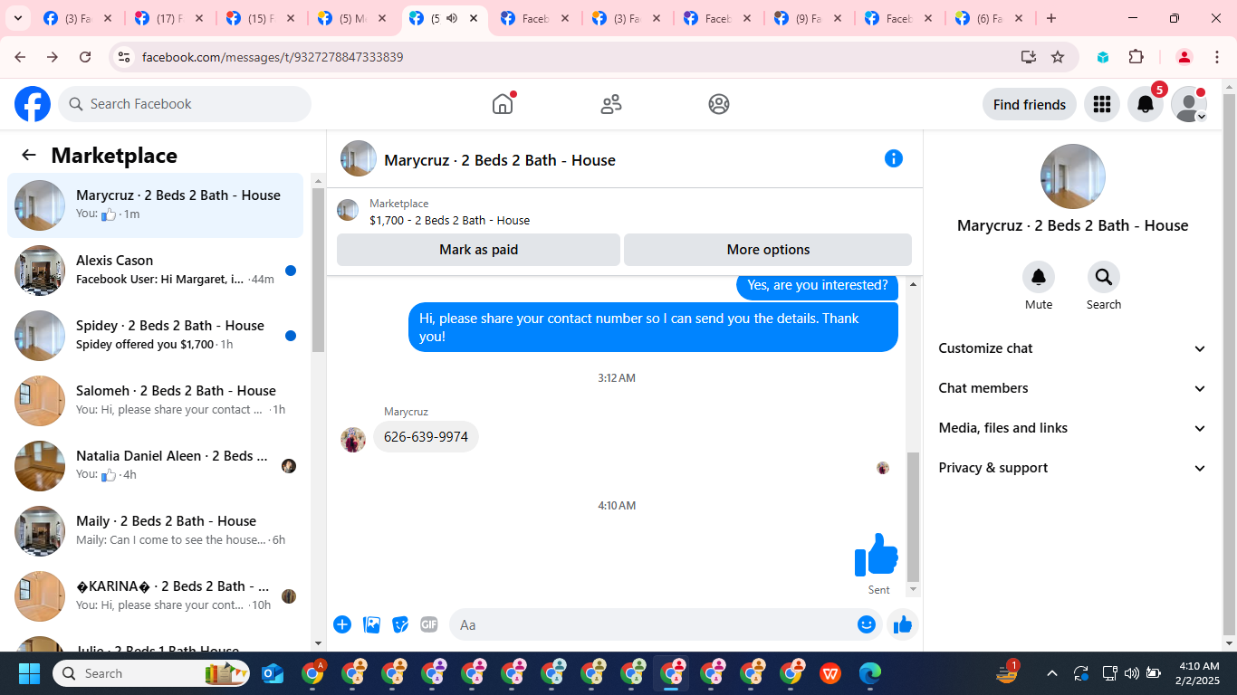Click the Find friends button
The image size is (1237, 695).
pyautogui.click(x=1030, y=104)
